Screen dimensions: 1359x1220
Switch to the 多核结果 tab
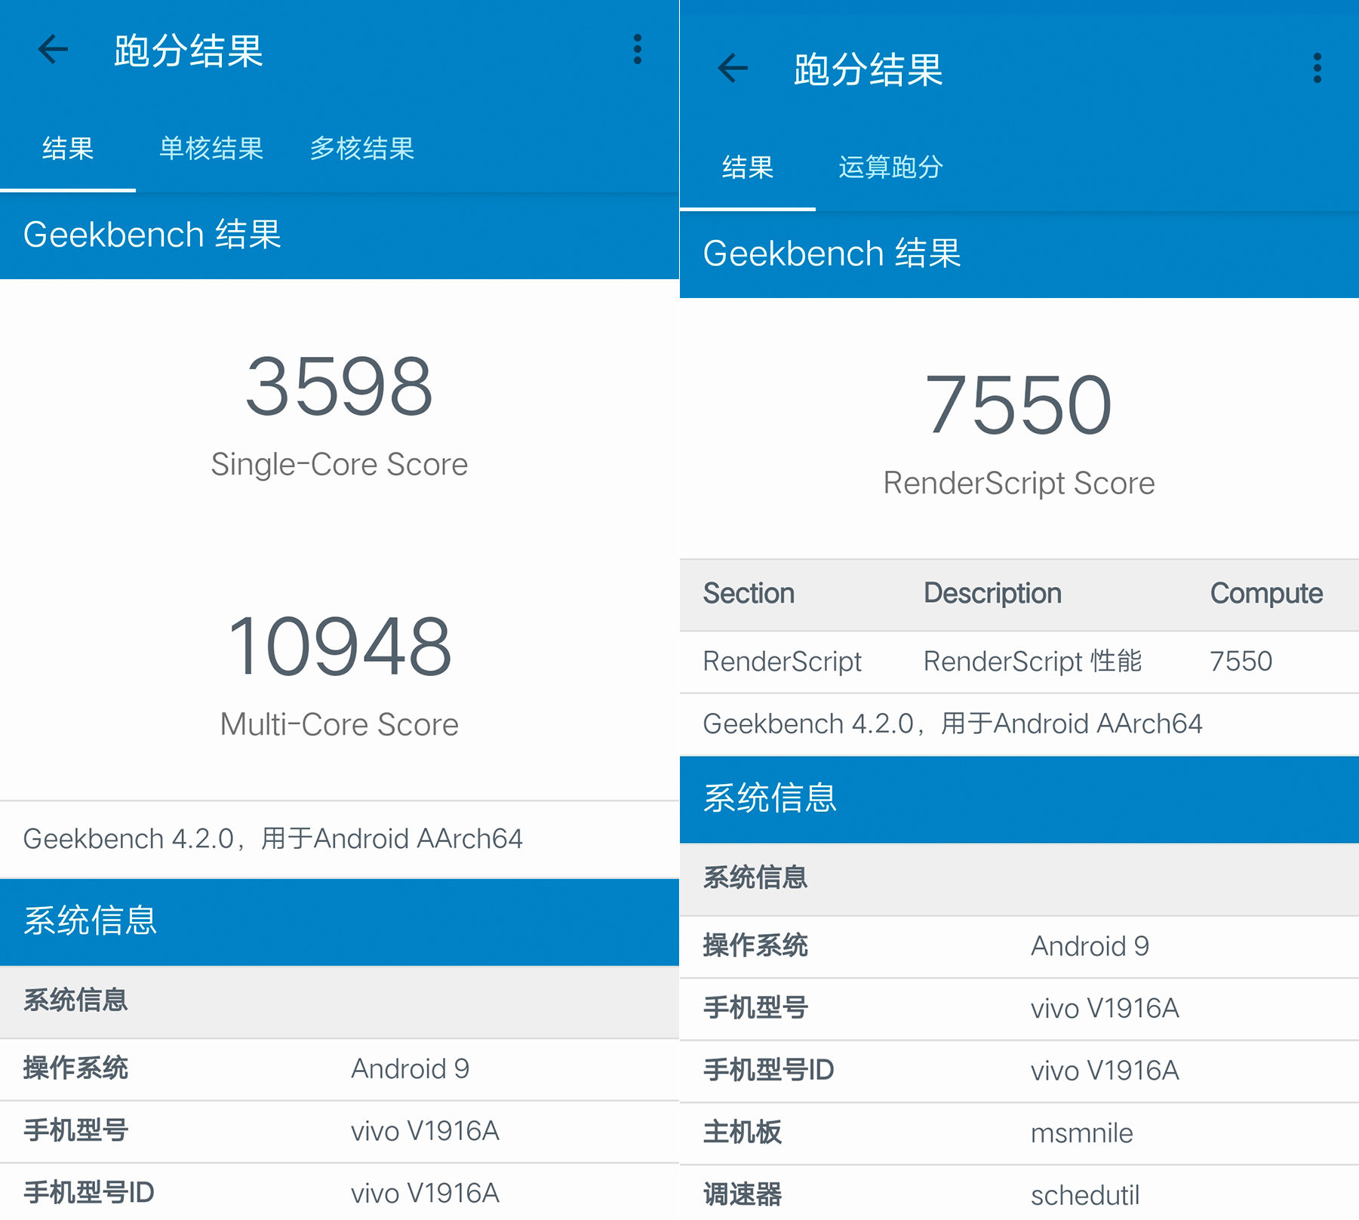pyautogui.click(x=361, y=149)
